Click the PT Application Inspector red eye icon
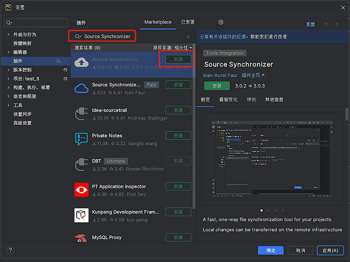This screenshot has height=262, width=350. pyautogui.click(x=81, y=190)
